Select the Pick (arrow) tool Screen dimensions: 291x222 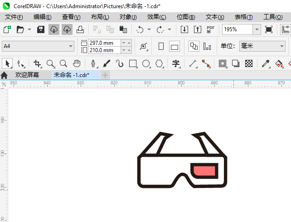pos(7,63)
